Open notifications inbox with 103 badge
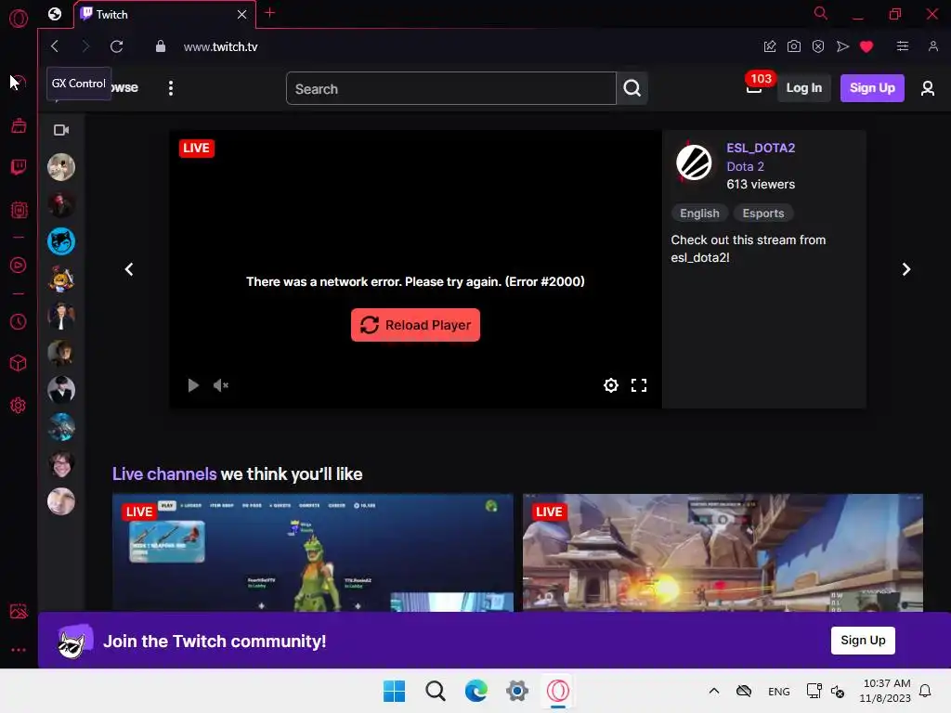 (x=754, y=88)
